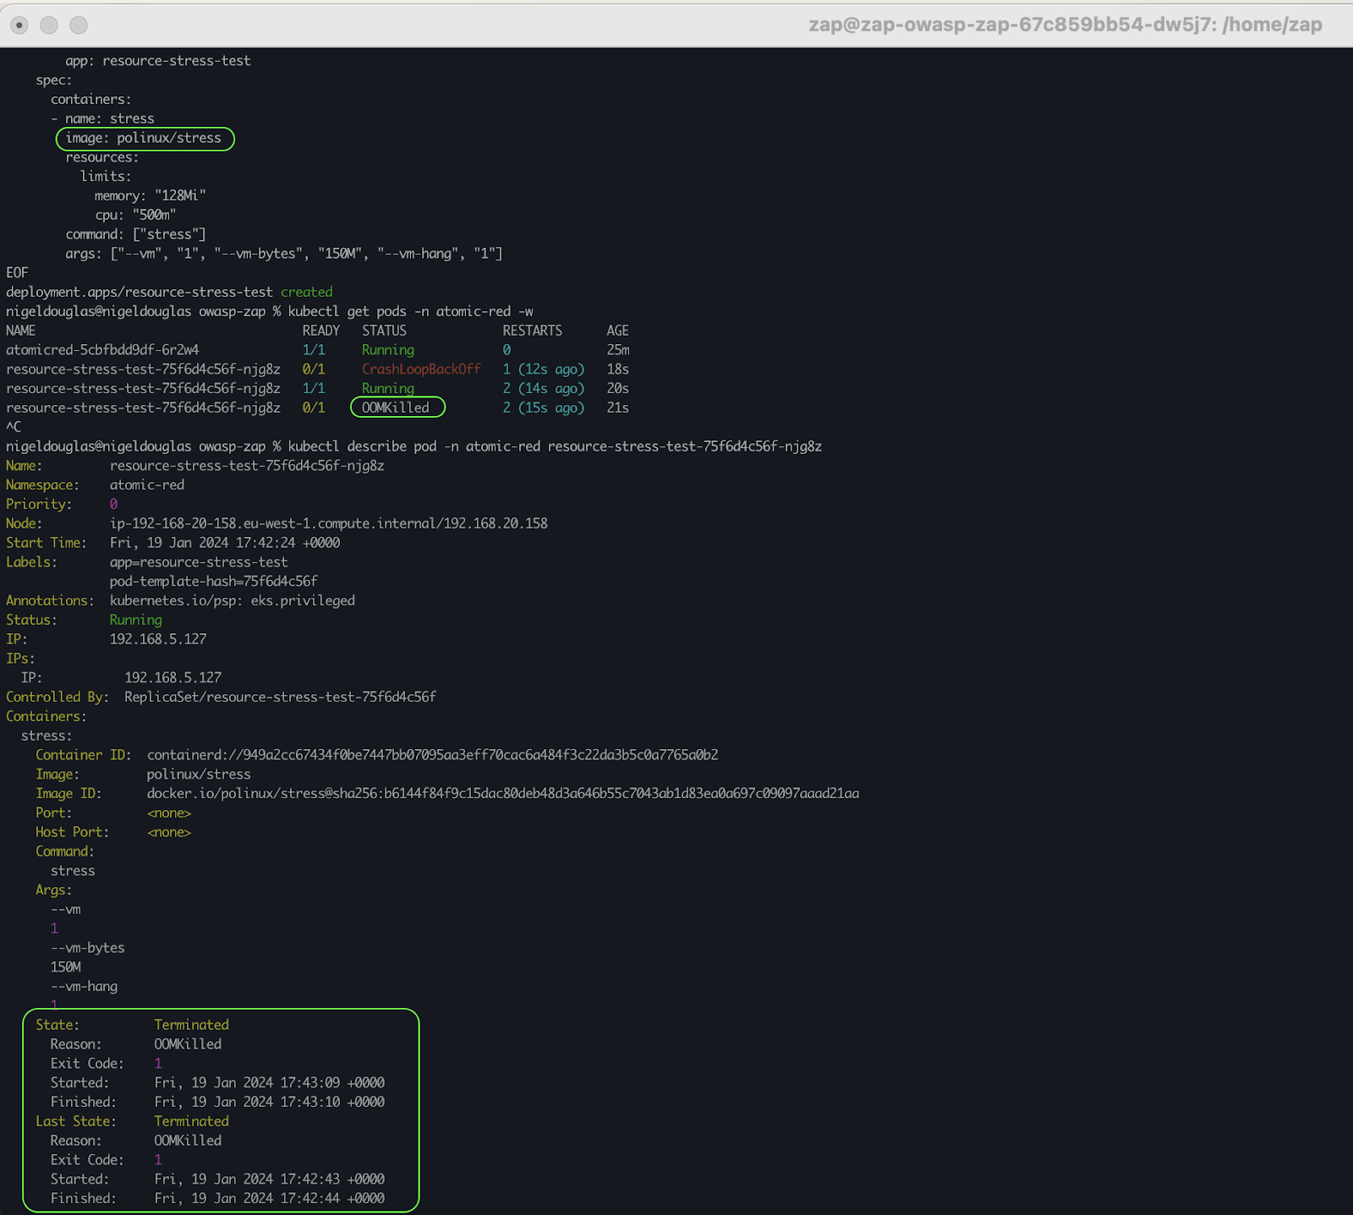Click the Reason OOMKilled under State

(188, 1044)
